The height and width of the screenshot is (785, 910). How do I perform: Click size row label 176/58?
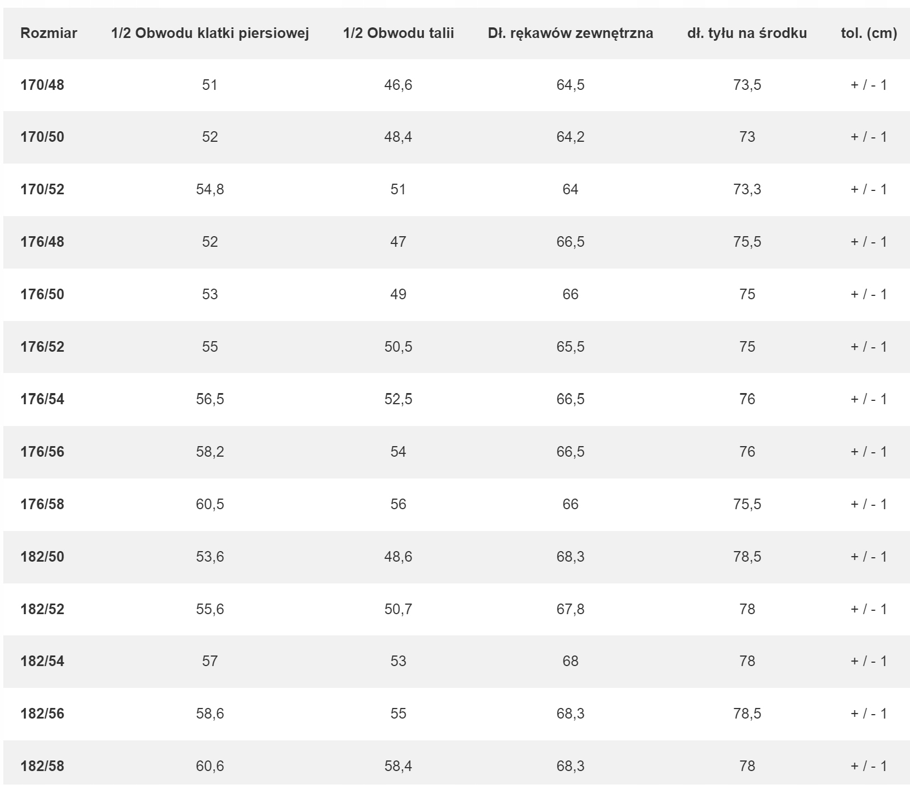click(x=42, y=504)
